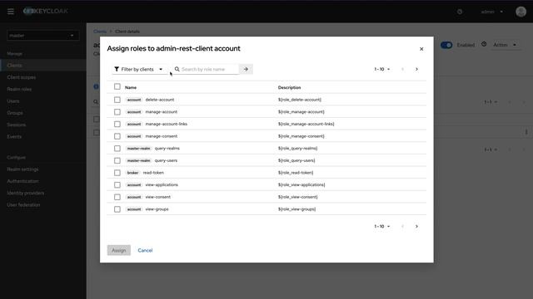Check the view-groups role checkbox
This screenshot has width=533, height=299.
coord(117,209)
